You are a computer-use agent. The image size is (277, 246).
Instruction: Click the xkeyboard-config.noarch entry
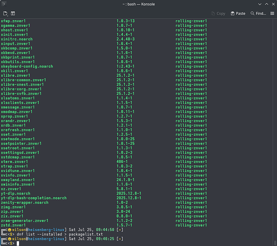click(x=27, y=66)
